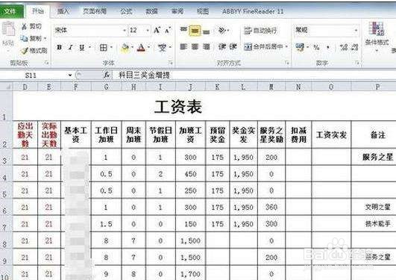Decrease font size with small A

tap(167, 31)
